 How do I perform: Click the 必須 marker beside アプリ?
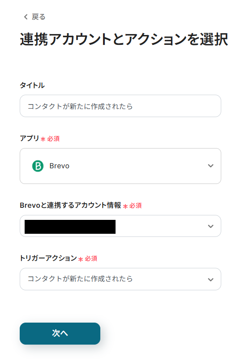click(53, 139)
